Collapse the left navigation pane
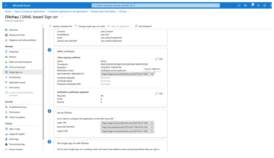This screenshot has width=274, height=158. [42, 25]
